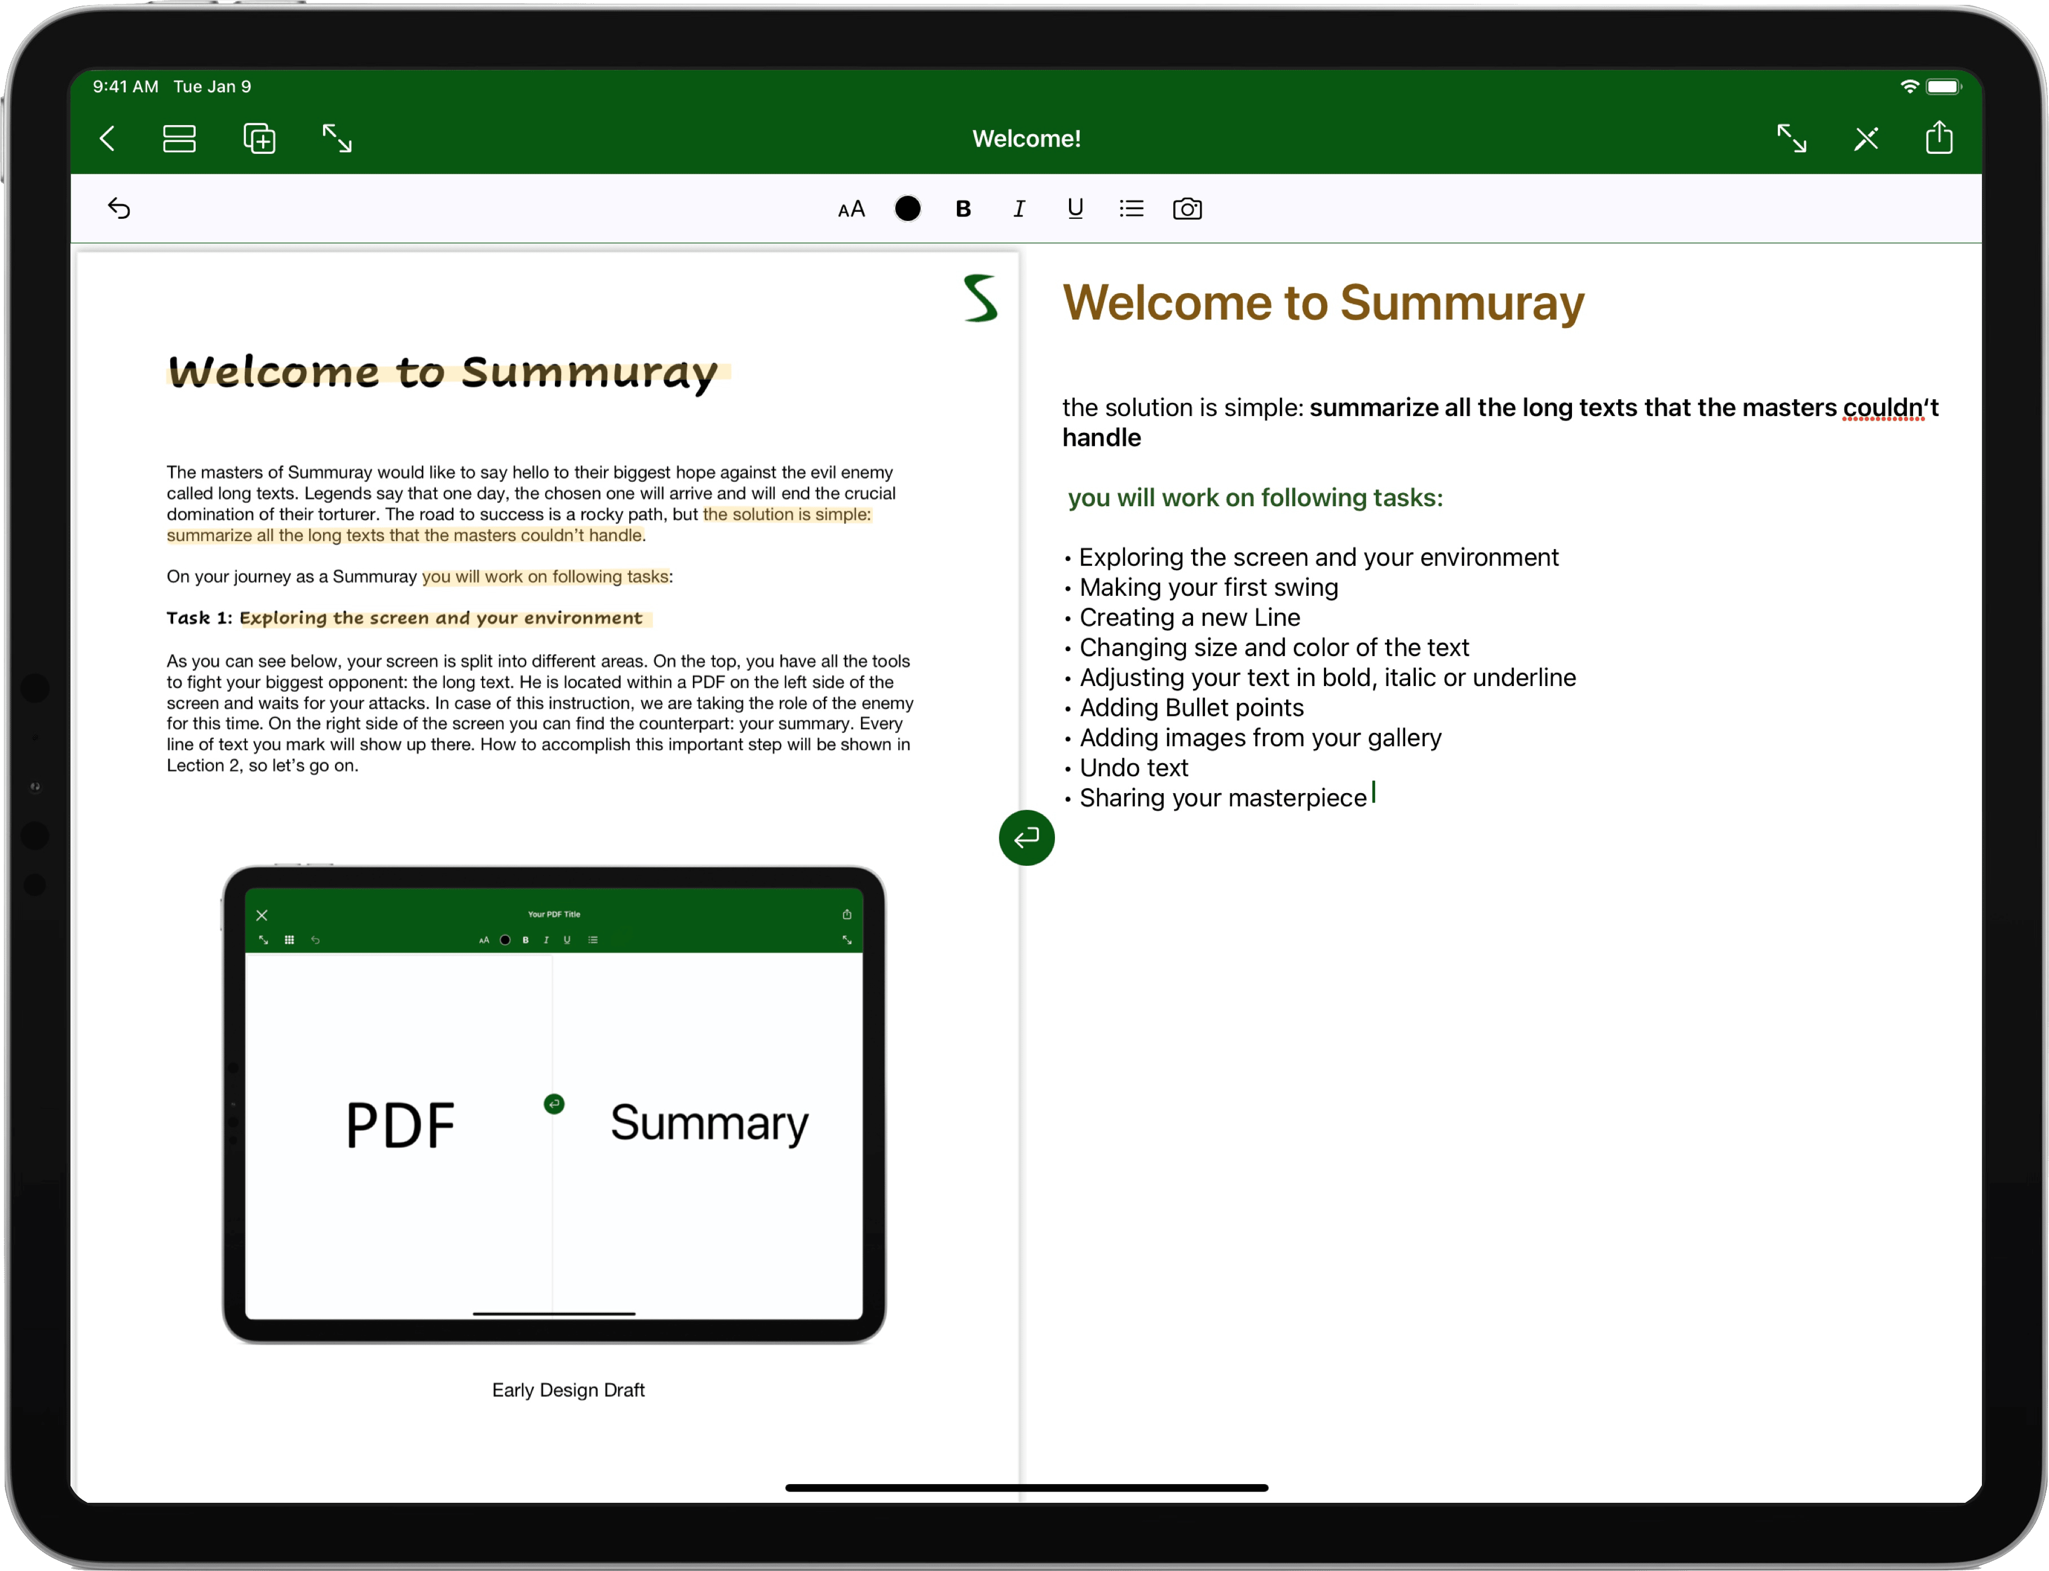Open the split view layout icon
2049x1571 pixels.
(179, 139)
